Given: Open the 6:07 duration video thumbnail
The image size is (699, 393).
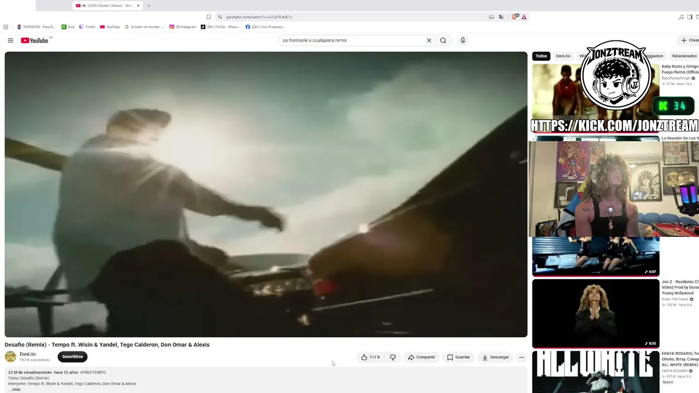Looking at the screenshot, I should click(x=596, y=257).
